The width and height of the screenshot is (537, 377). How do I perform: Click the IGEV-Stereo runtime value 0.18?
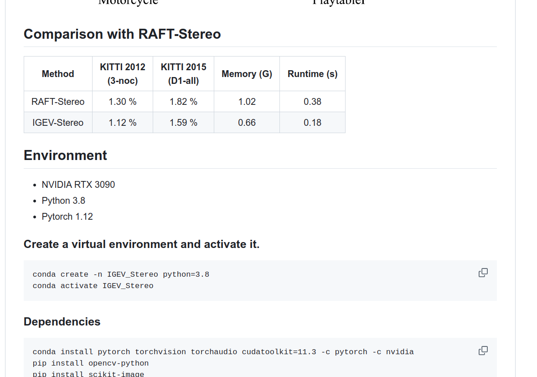click(312, 123)
